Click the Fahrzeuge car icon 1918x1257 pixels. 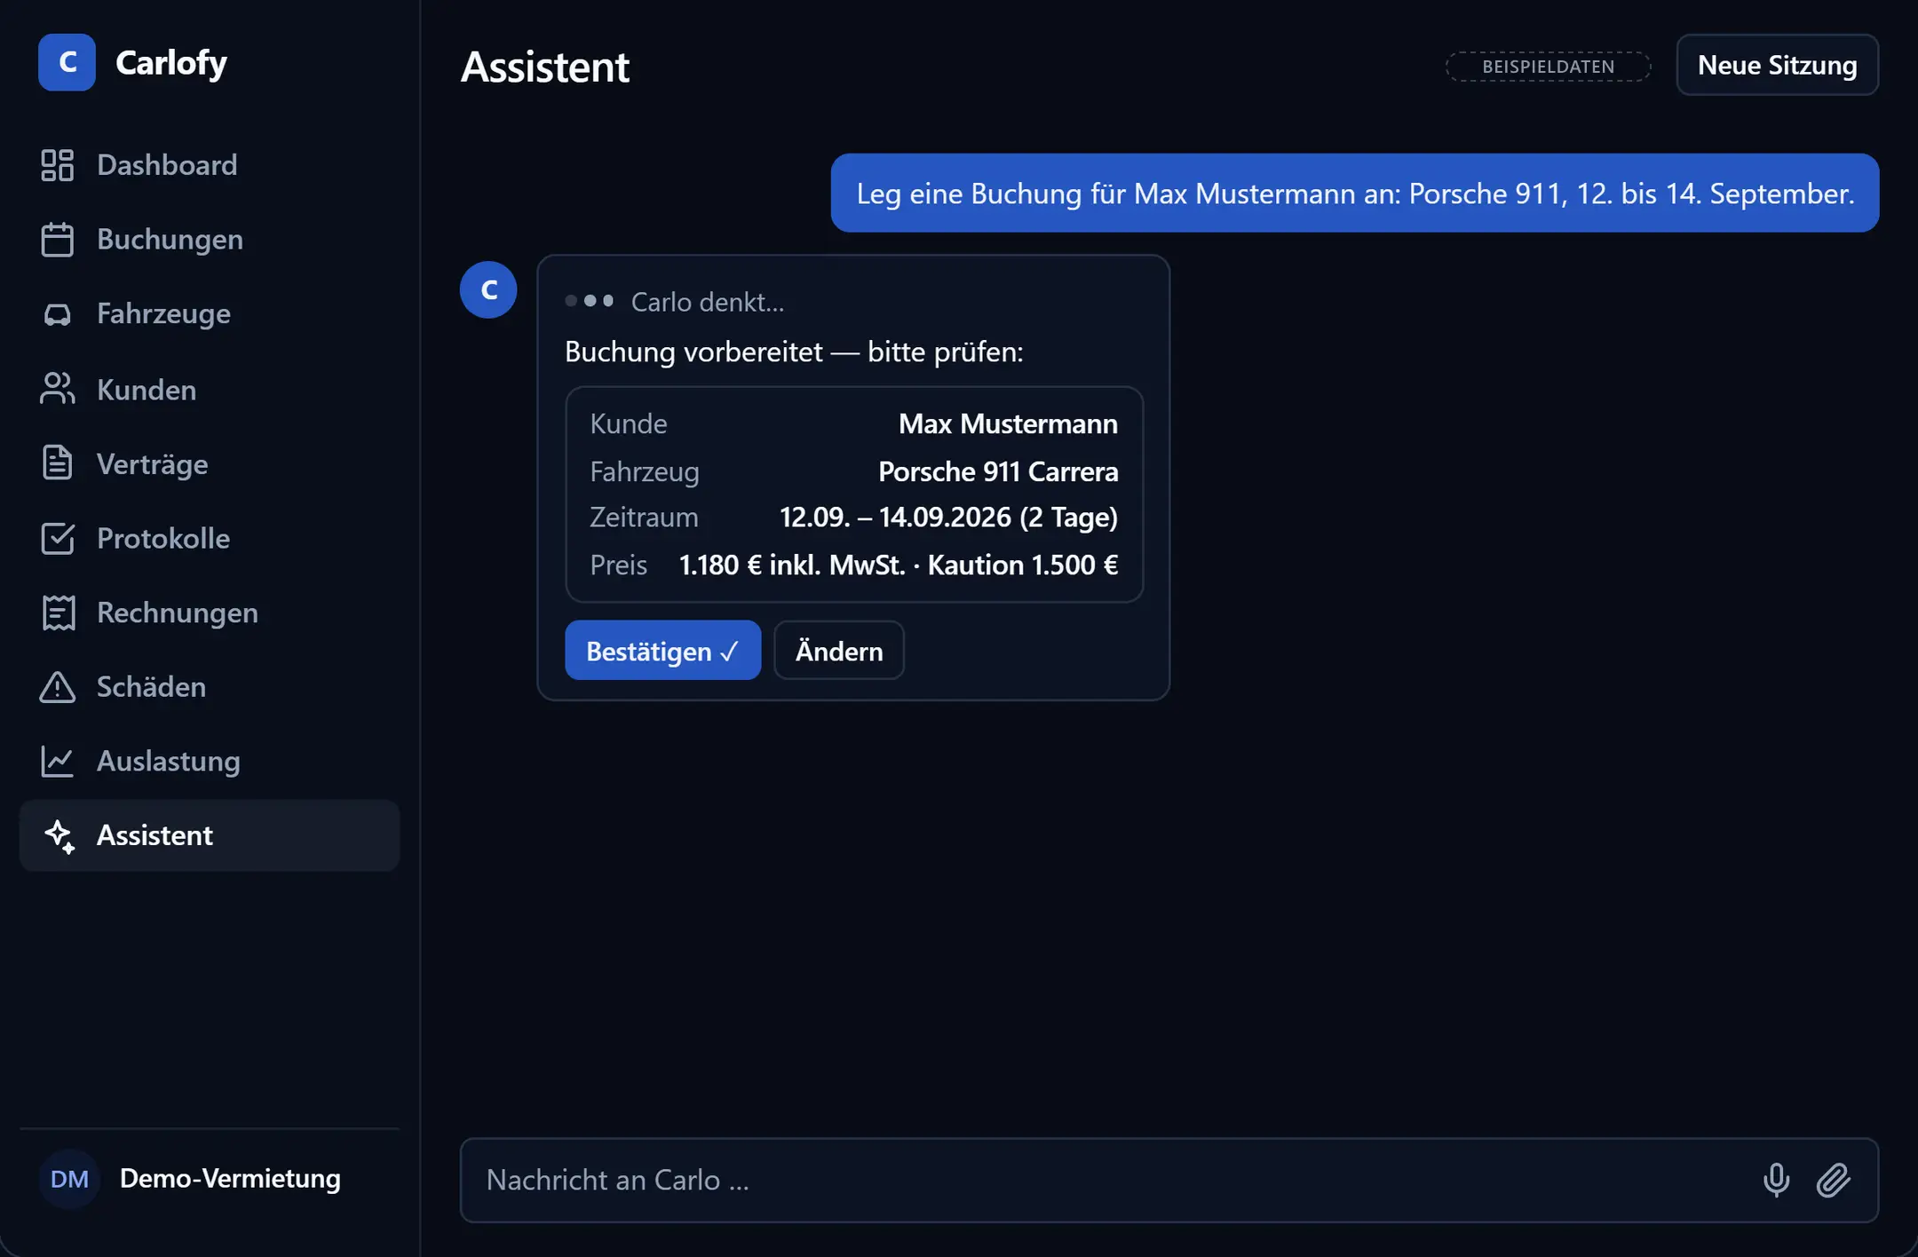click(x=58, y=314)
